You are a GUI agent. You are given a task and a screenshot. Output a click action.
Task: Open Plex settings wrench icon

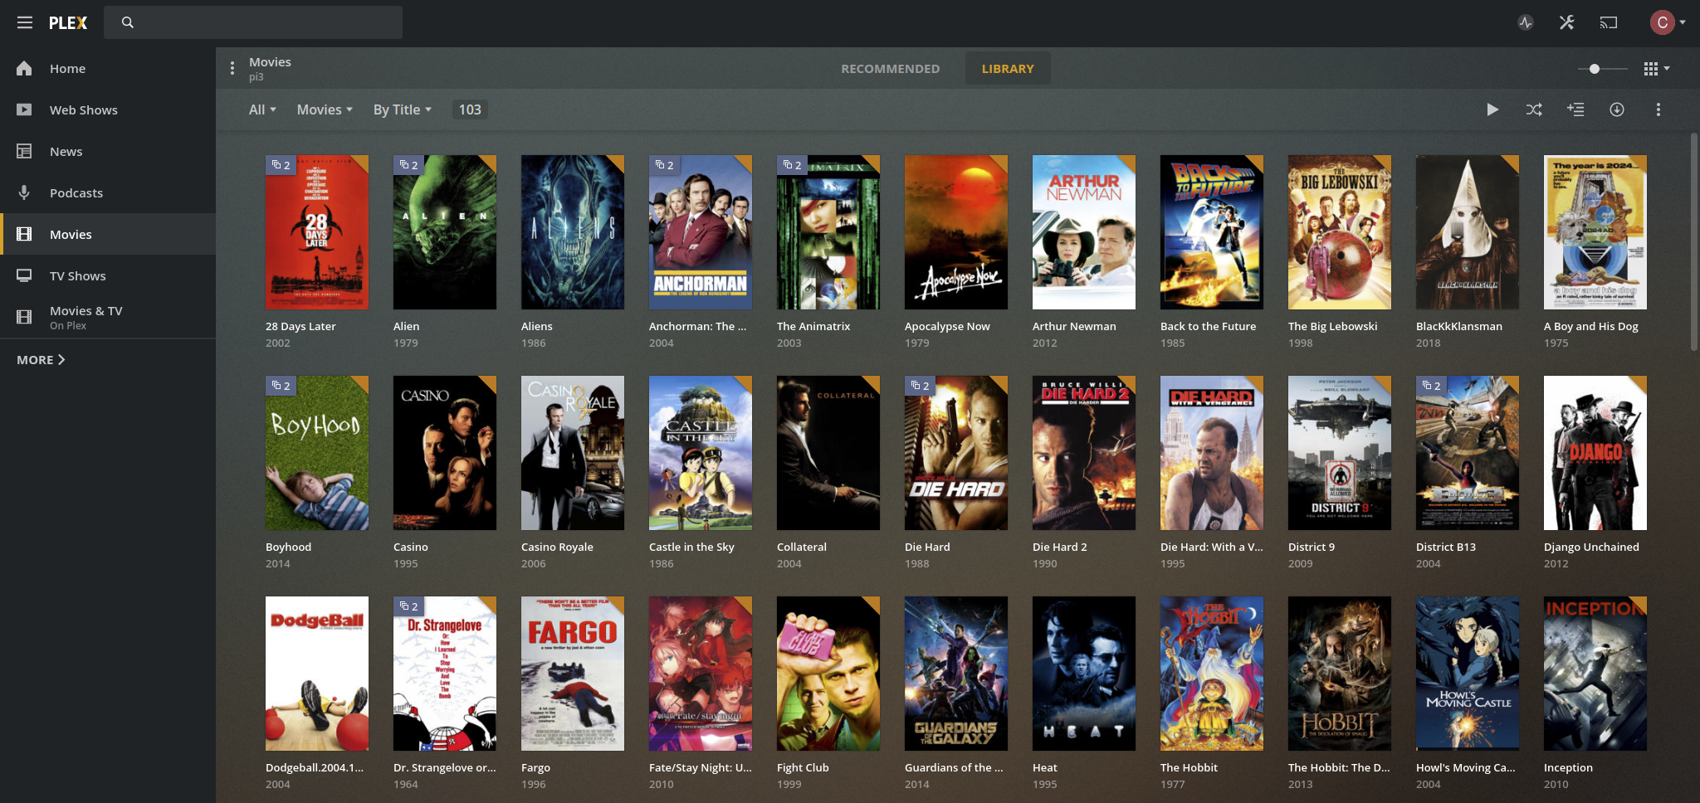1566,22
